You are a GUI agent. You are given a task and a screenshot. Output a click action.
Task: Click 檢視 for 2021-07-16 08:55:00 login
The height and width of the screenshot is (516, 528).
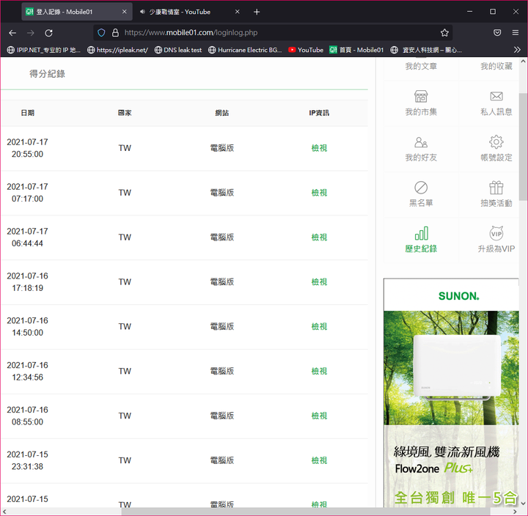click(319, 416)
